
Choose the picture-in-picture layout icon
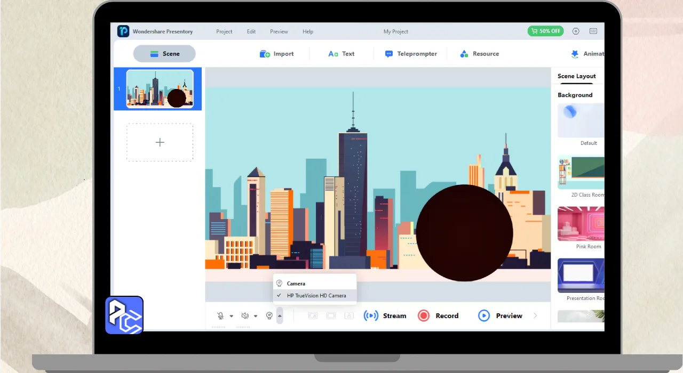(x=313, y=316)
